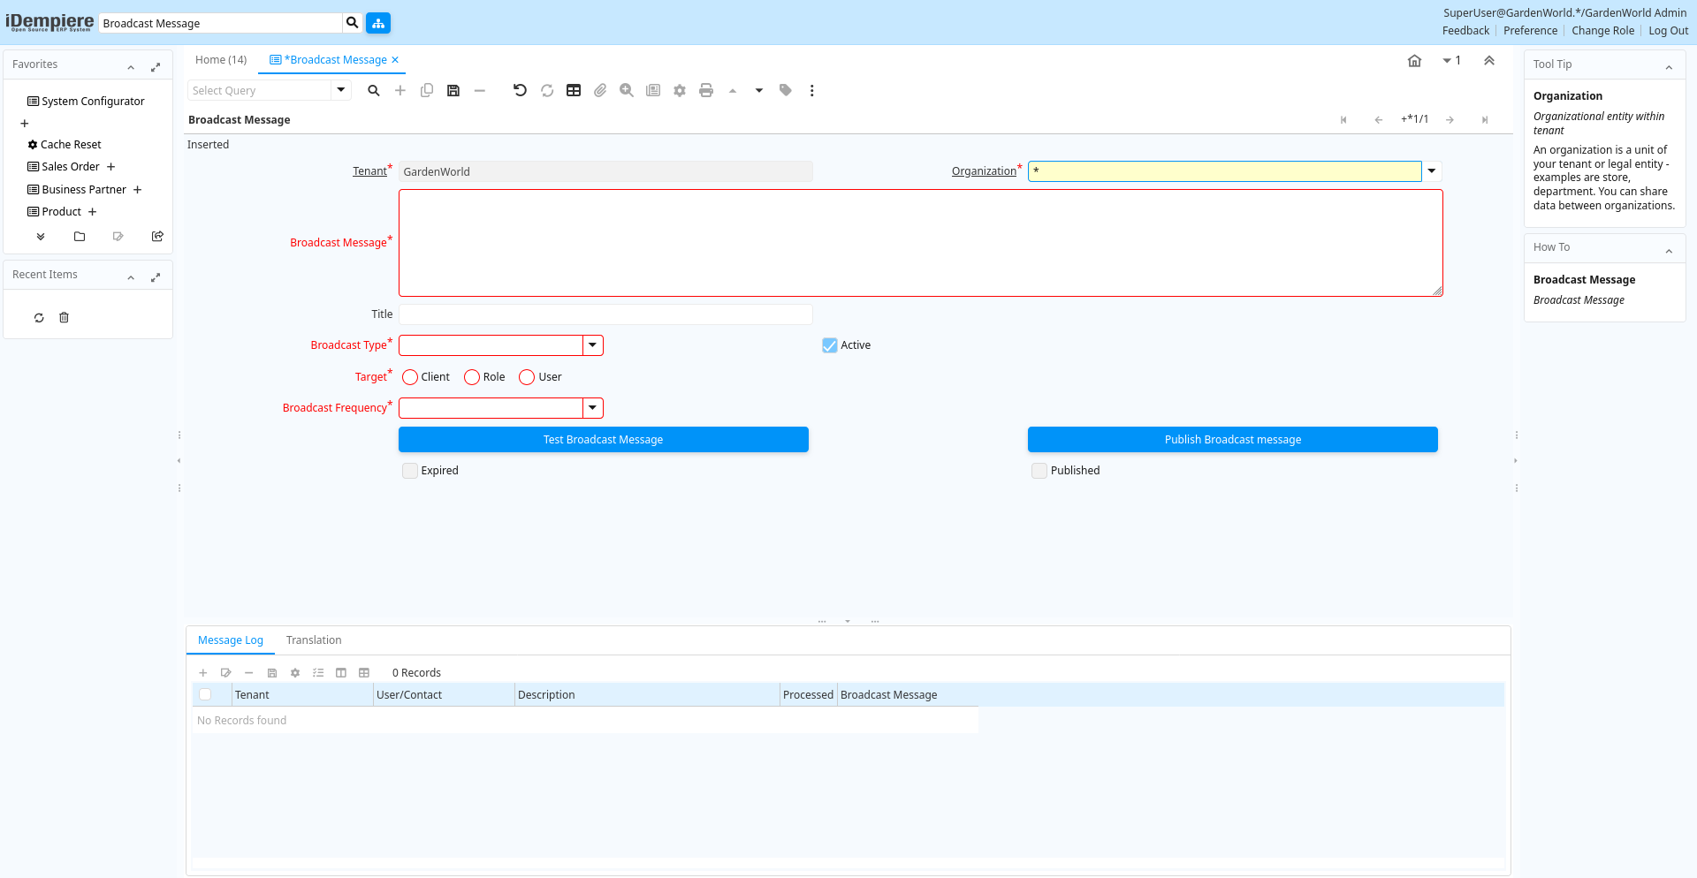Click the Publish Broadcast message button

click(1232, 440)
